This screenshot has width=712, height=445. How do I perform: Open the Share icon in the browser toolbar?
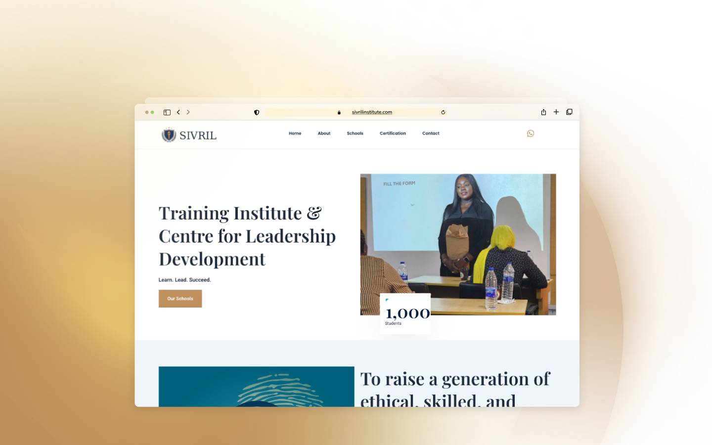tap(543, 112)
